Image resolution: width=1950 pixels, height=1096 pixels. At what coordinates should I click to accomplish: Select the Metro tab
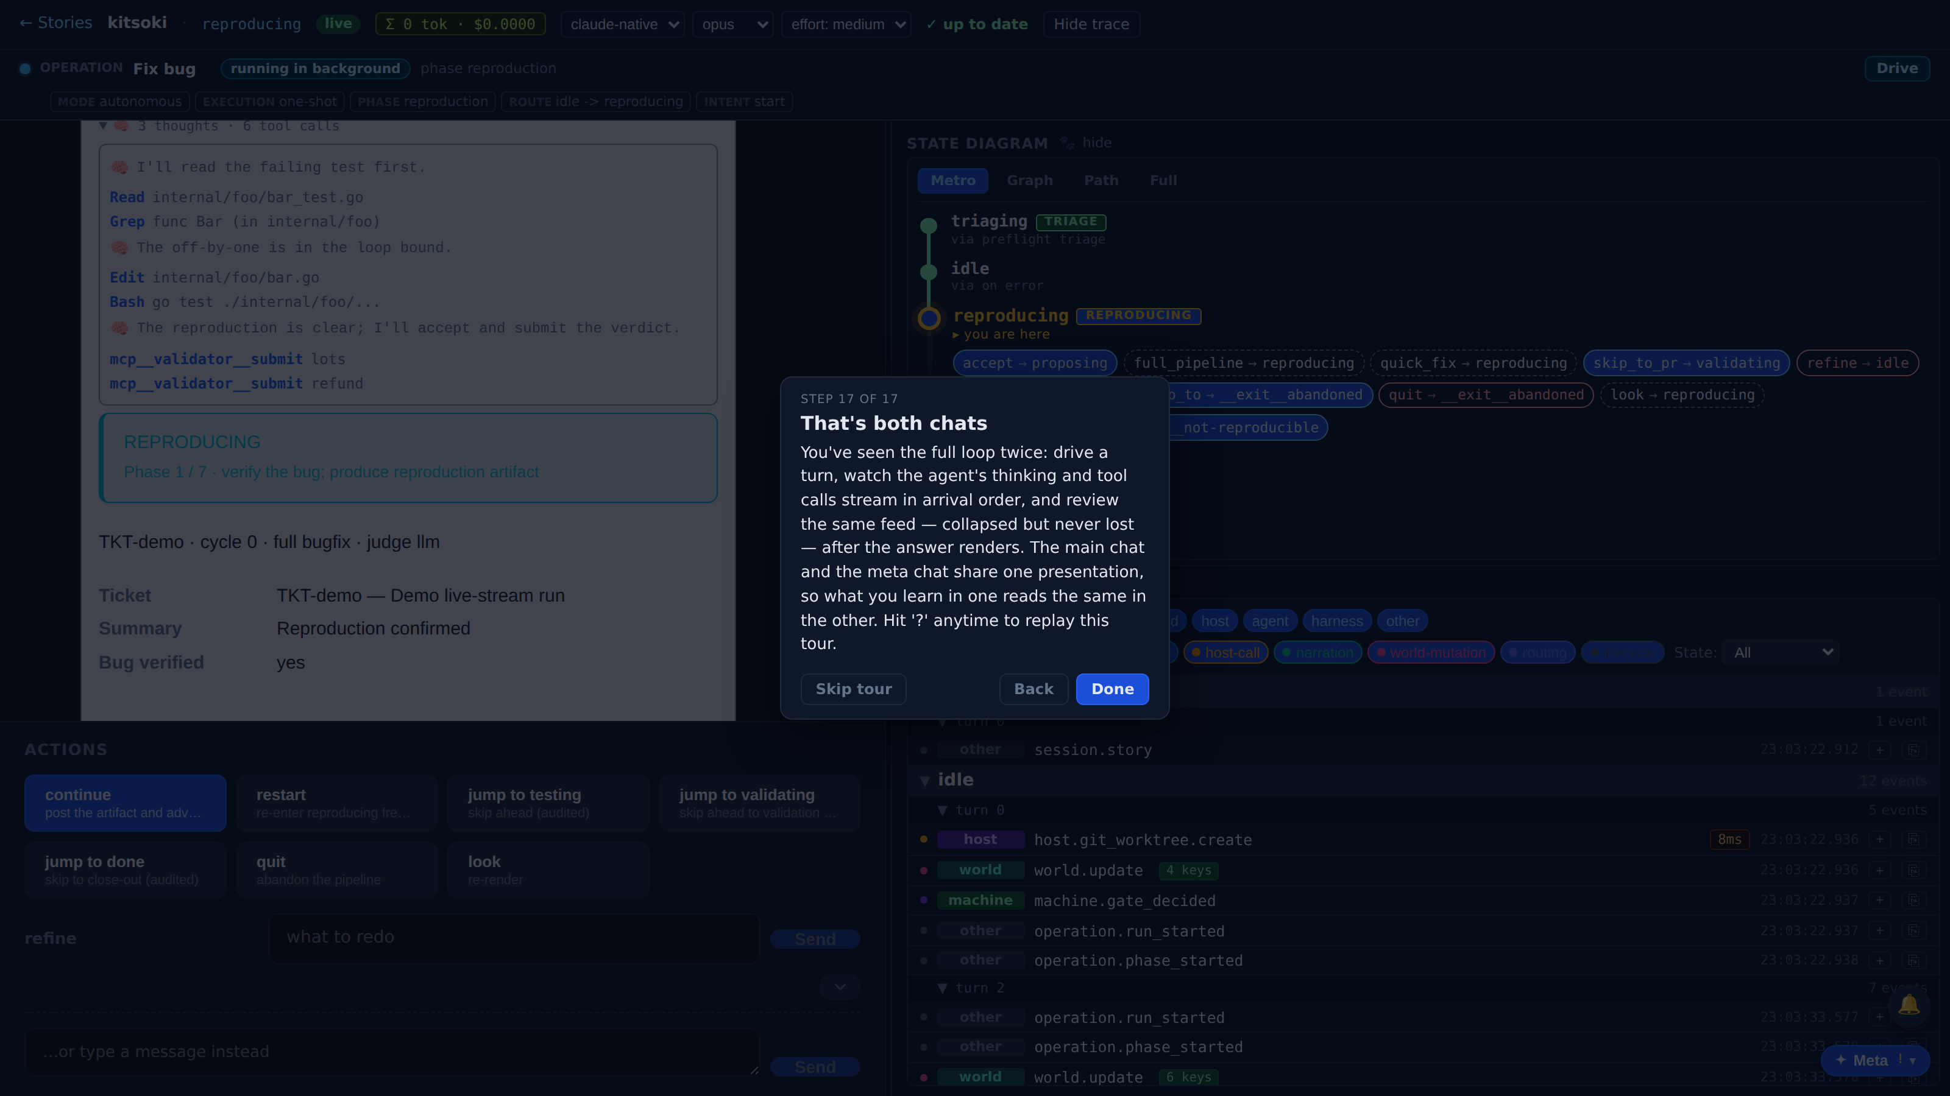(x=953, y=180)
